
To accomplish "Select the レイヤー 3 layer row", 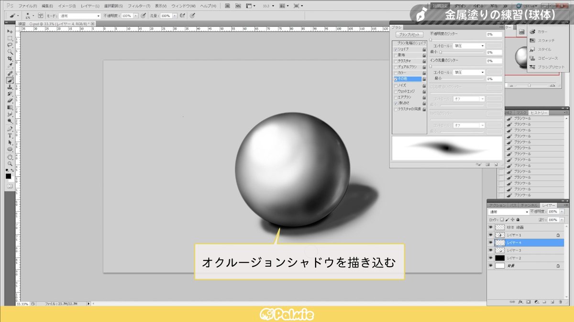I will 525,250.
